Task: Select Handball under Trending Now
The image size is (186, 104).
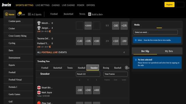Action: tap(81, 68)
